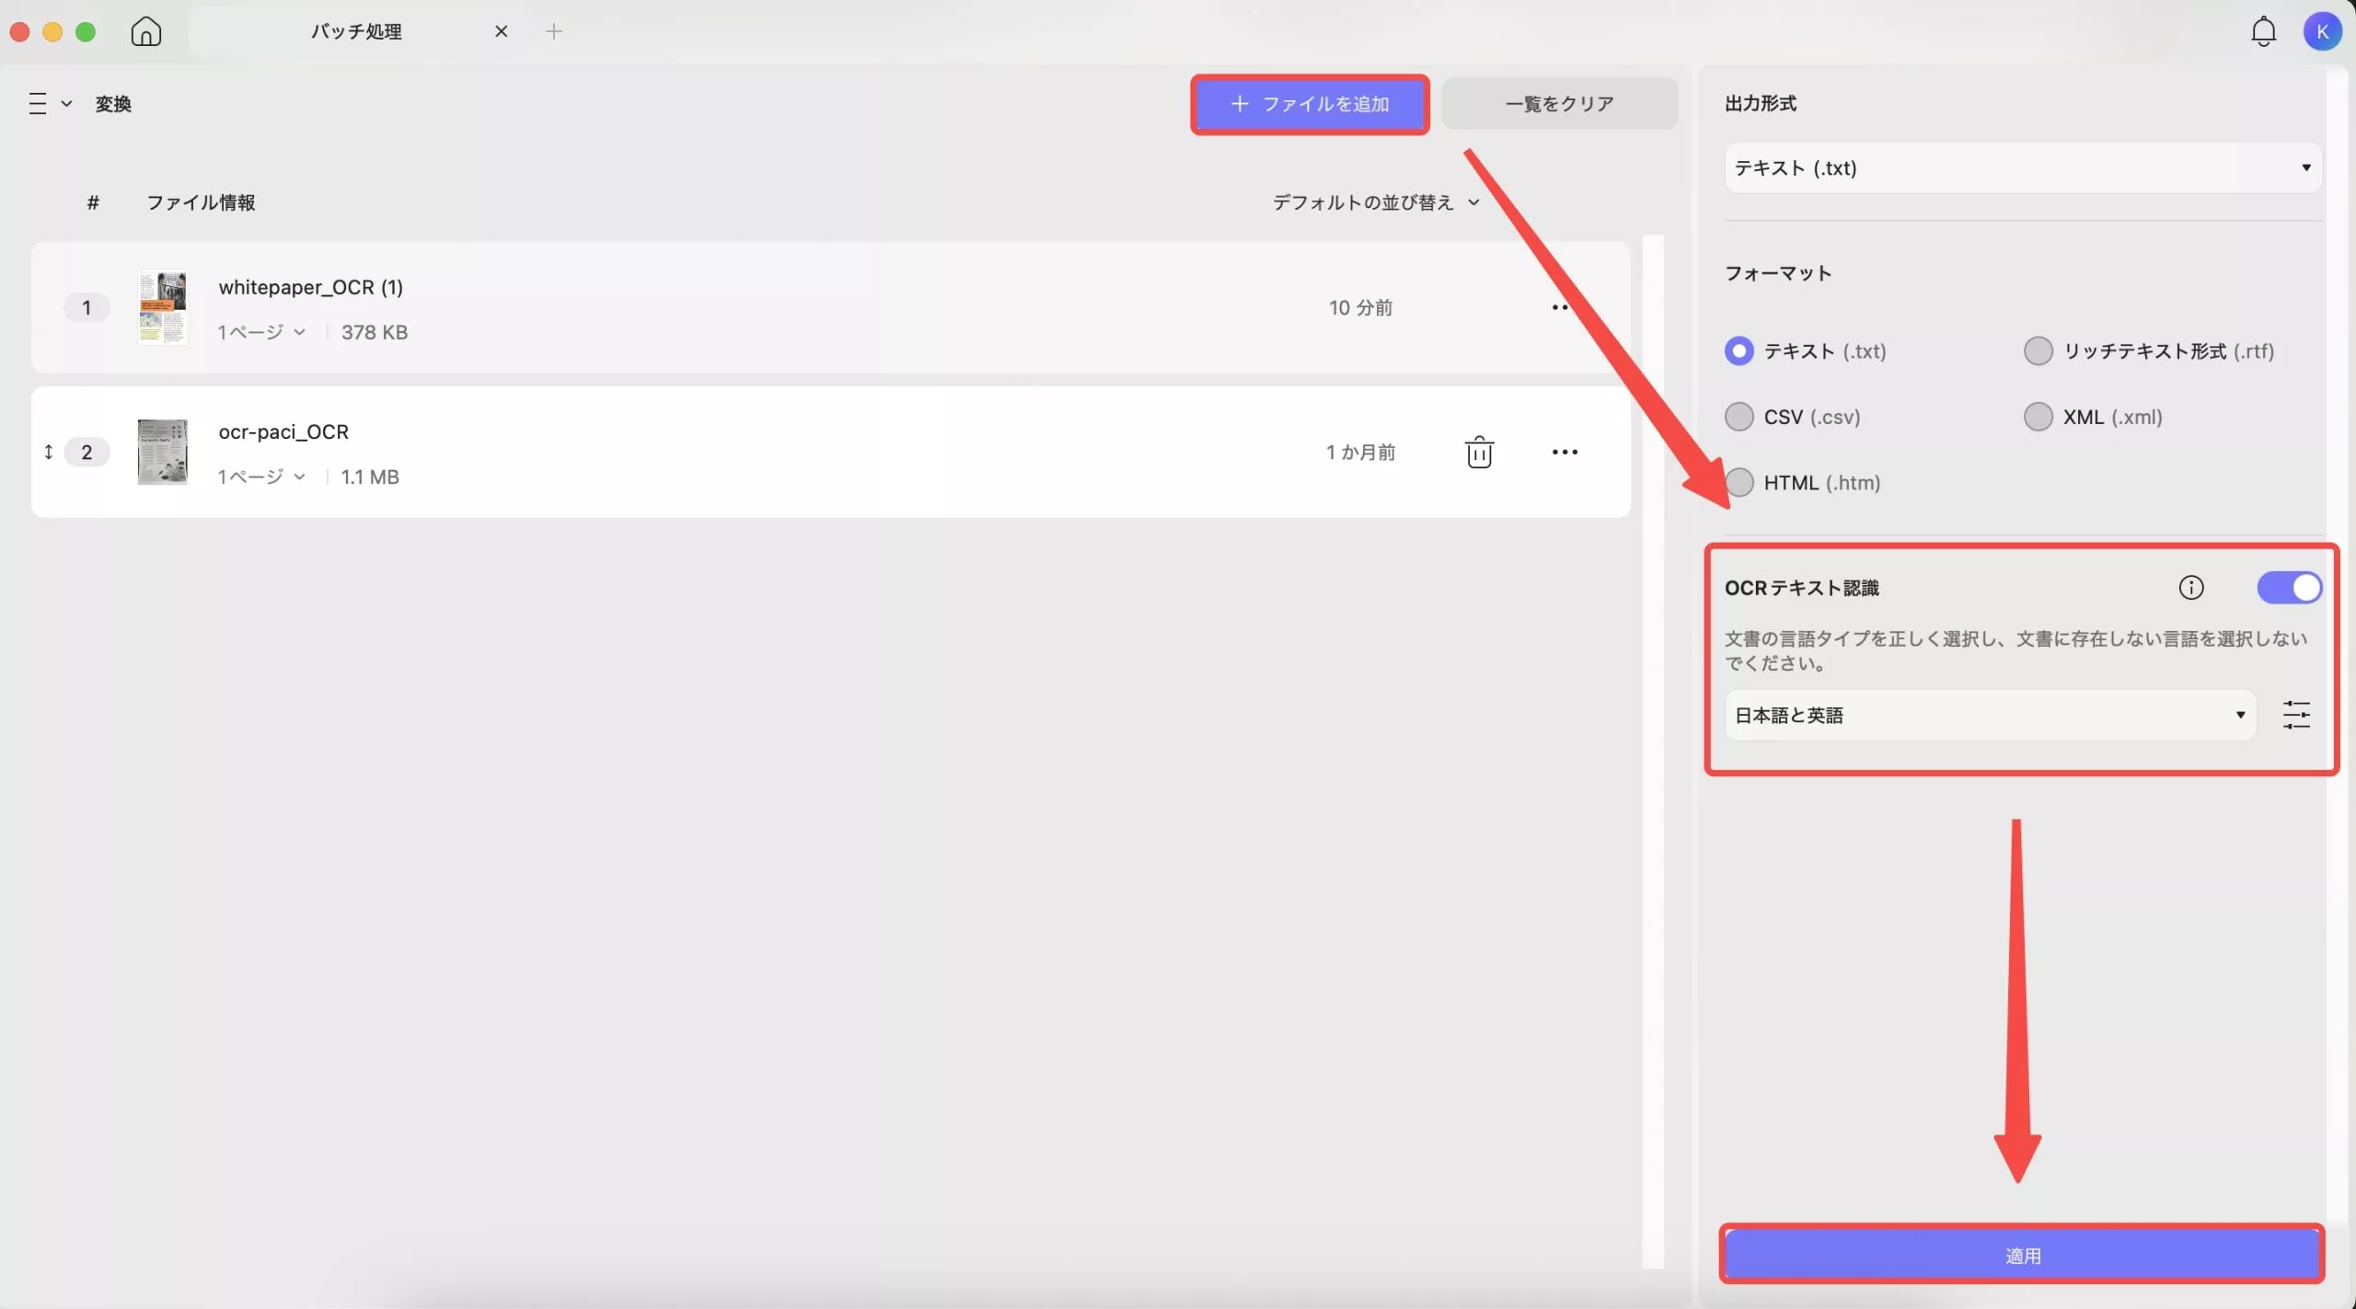Open the 変換 menu
This screenshot has width=2356, height=1309.
(x=114, y=103)
